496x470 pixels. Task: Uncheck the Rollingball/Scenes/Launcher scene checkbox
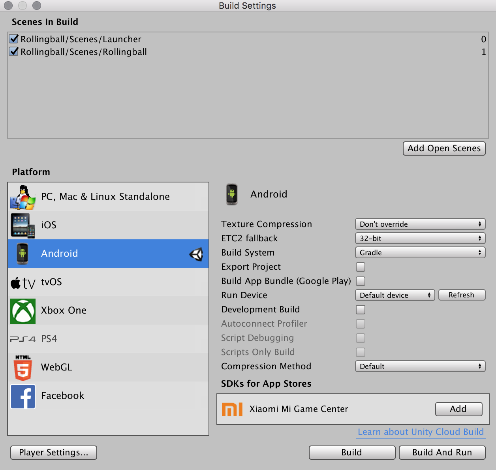coord(14,39)
